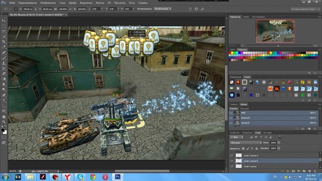The image size is (322, 181).
Task: Open the Layers panel flyout menu
Action: 319,133
